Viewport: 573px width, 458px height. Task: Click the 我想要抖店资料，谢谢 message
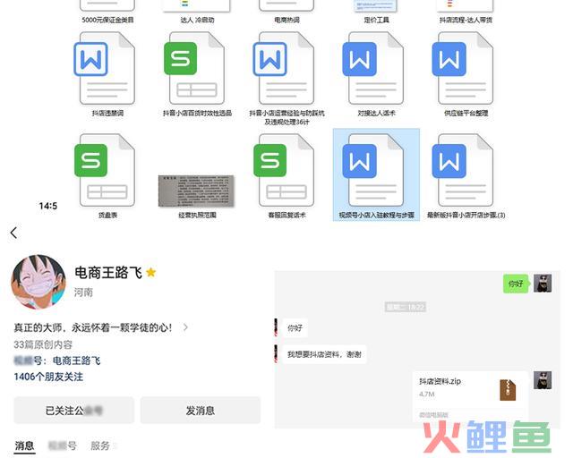[x=324, y=354]
